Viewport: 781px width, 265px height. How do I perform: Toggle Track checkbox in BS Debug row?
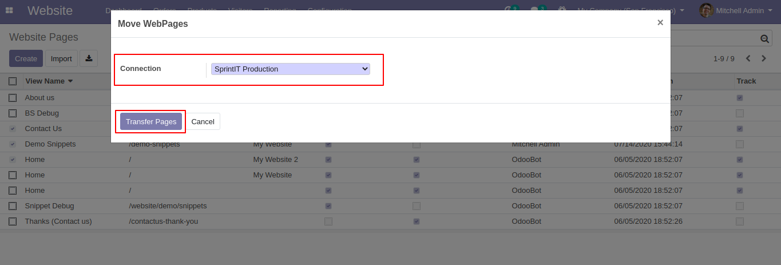click(740, 113)
